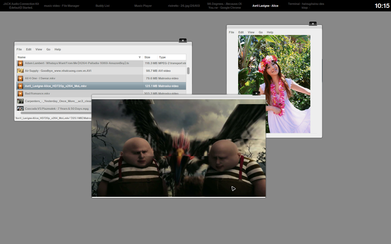This screenshot has height=244, width=391.
Task: Close the image viewer window
Action: point(313,24)
